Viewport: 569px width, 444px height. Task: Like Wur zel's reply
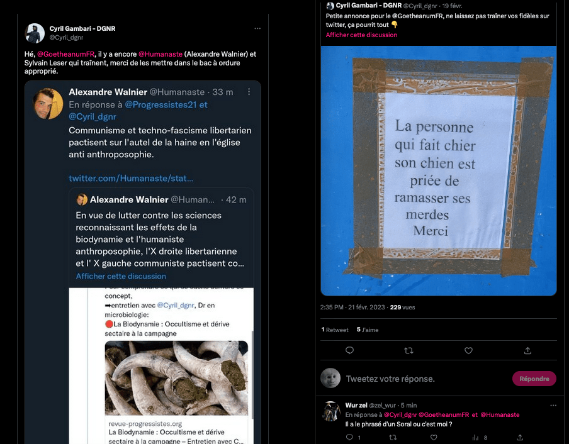point(434,438)
